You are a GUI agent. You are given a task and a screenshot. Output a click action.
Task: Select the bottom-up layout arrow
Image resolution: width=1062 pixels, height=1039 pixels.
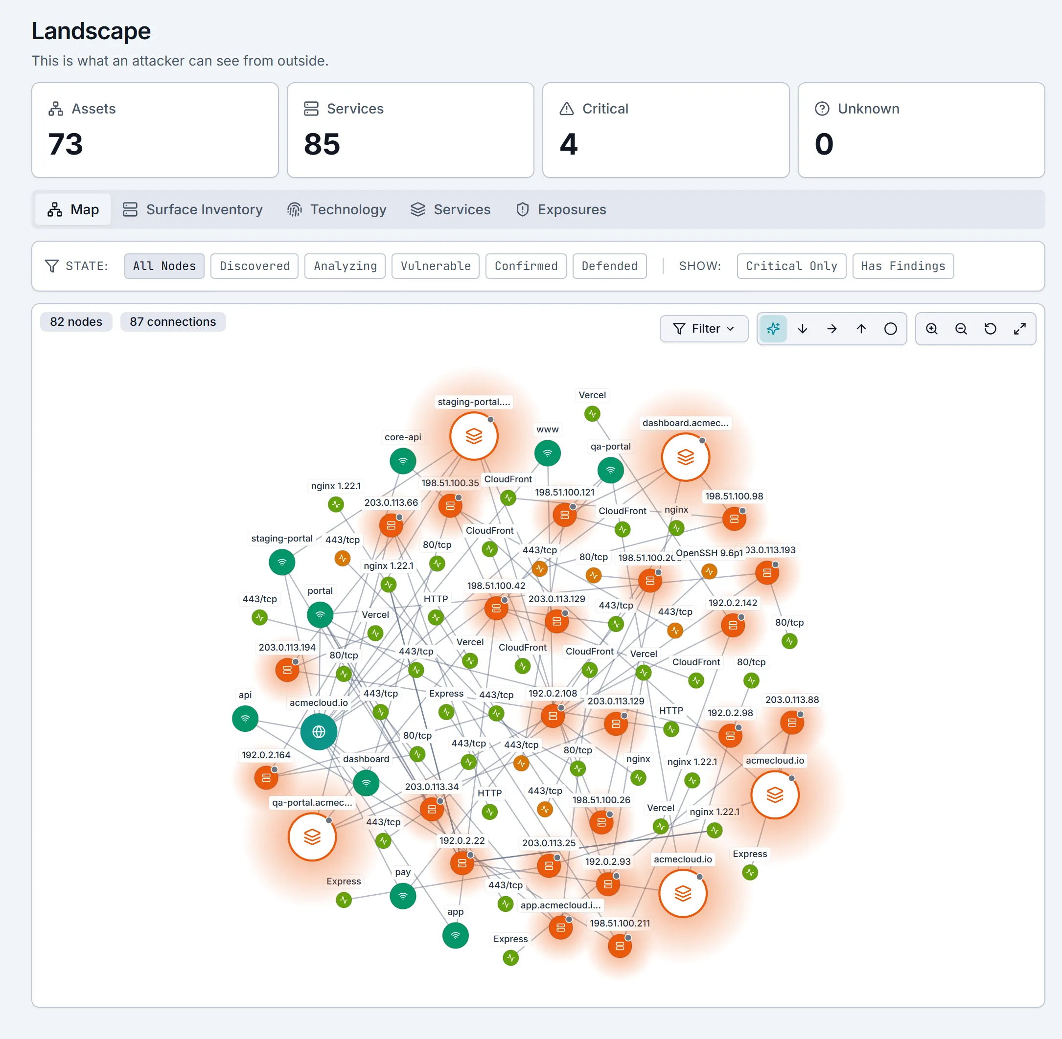coord(861,329)
